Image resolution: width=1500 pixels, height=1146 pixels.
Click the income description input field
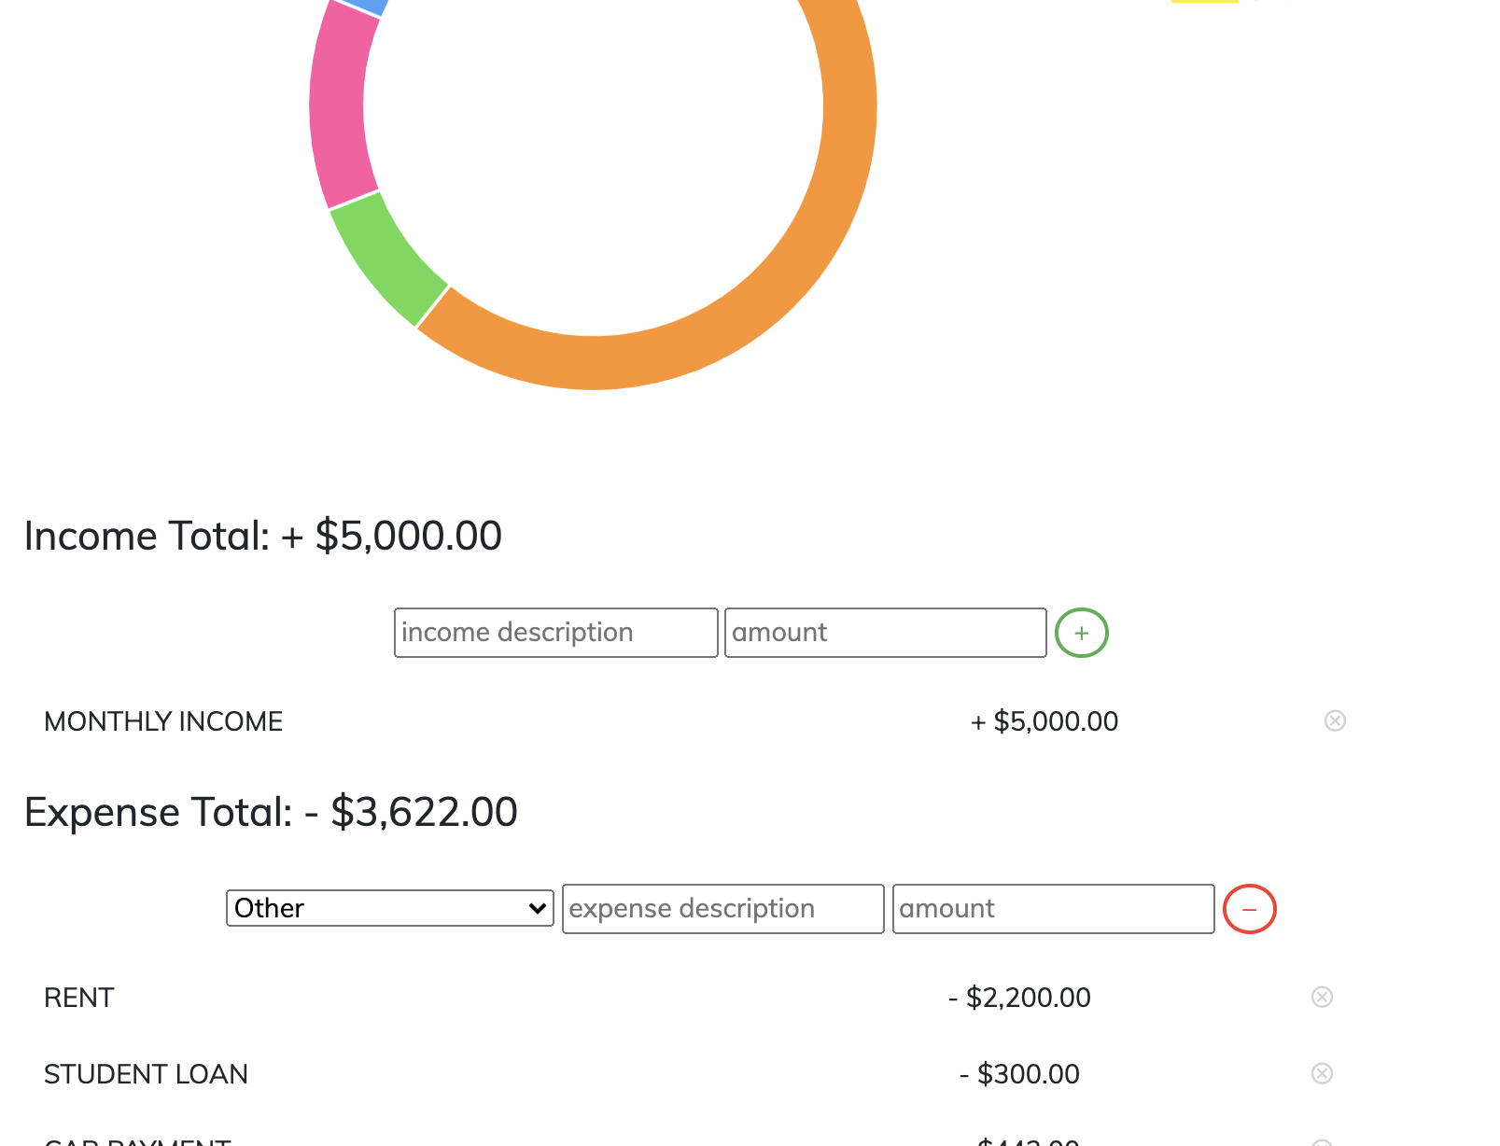(554, 632)
